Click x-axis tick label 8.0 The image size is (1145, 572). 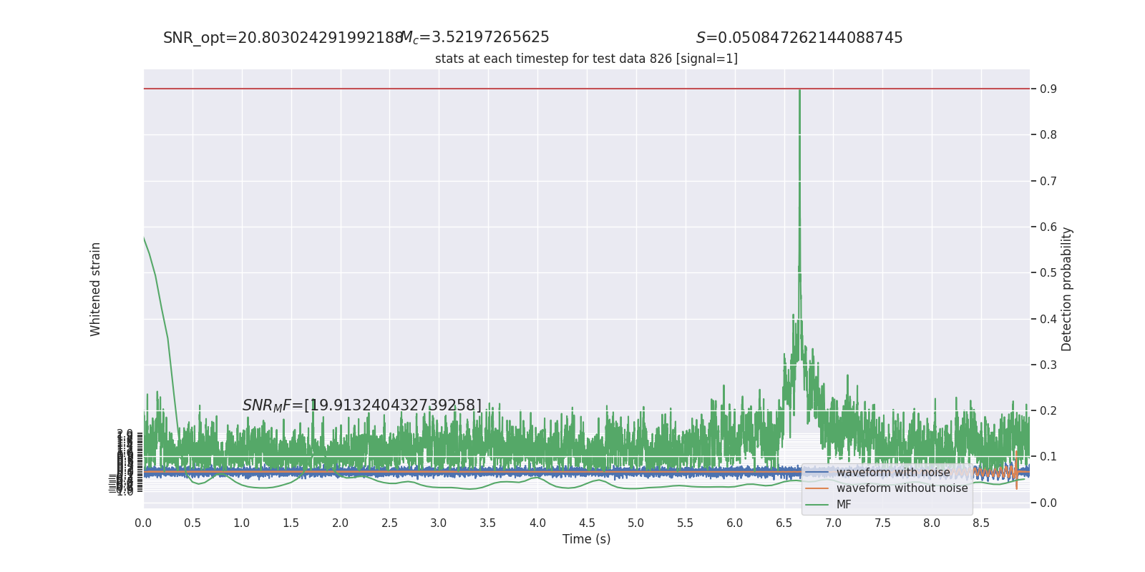(932, 523)
